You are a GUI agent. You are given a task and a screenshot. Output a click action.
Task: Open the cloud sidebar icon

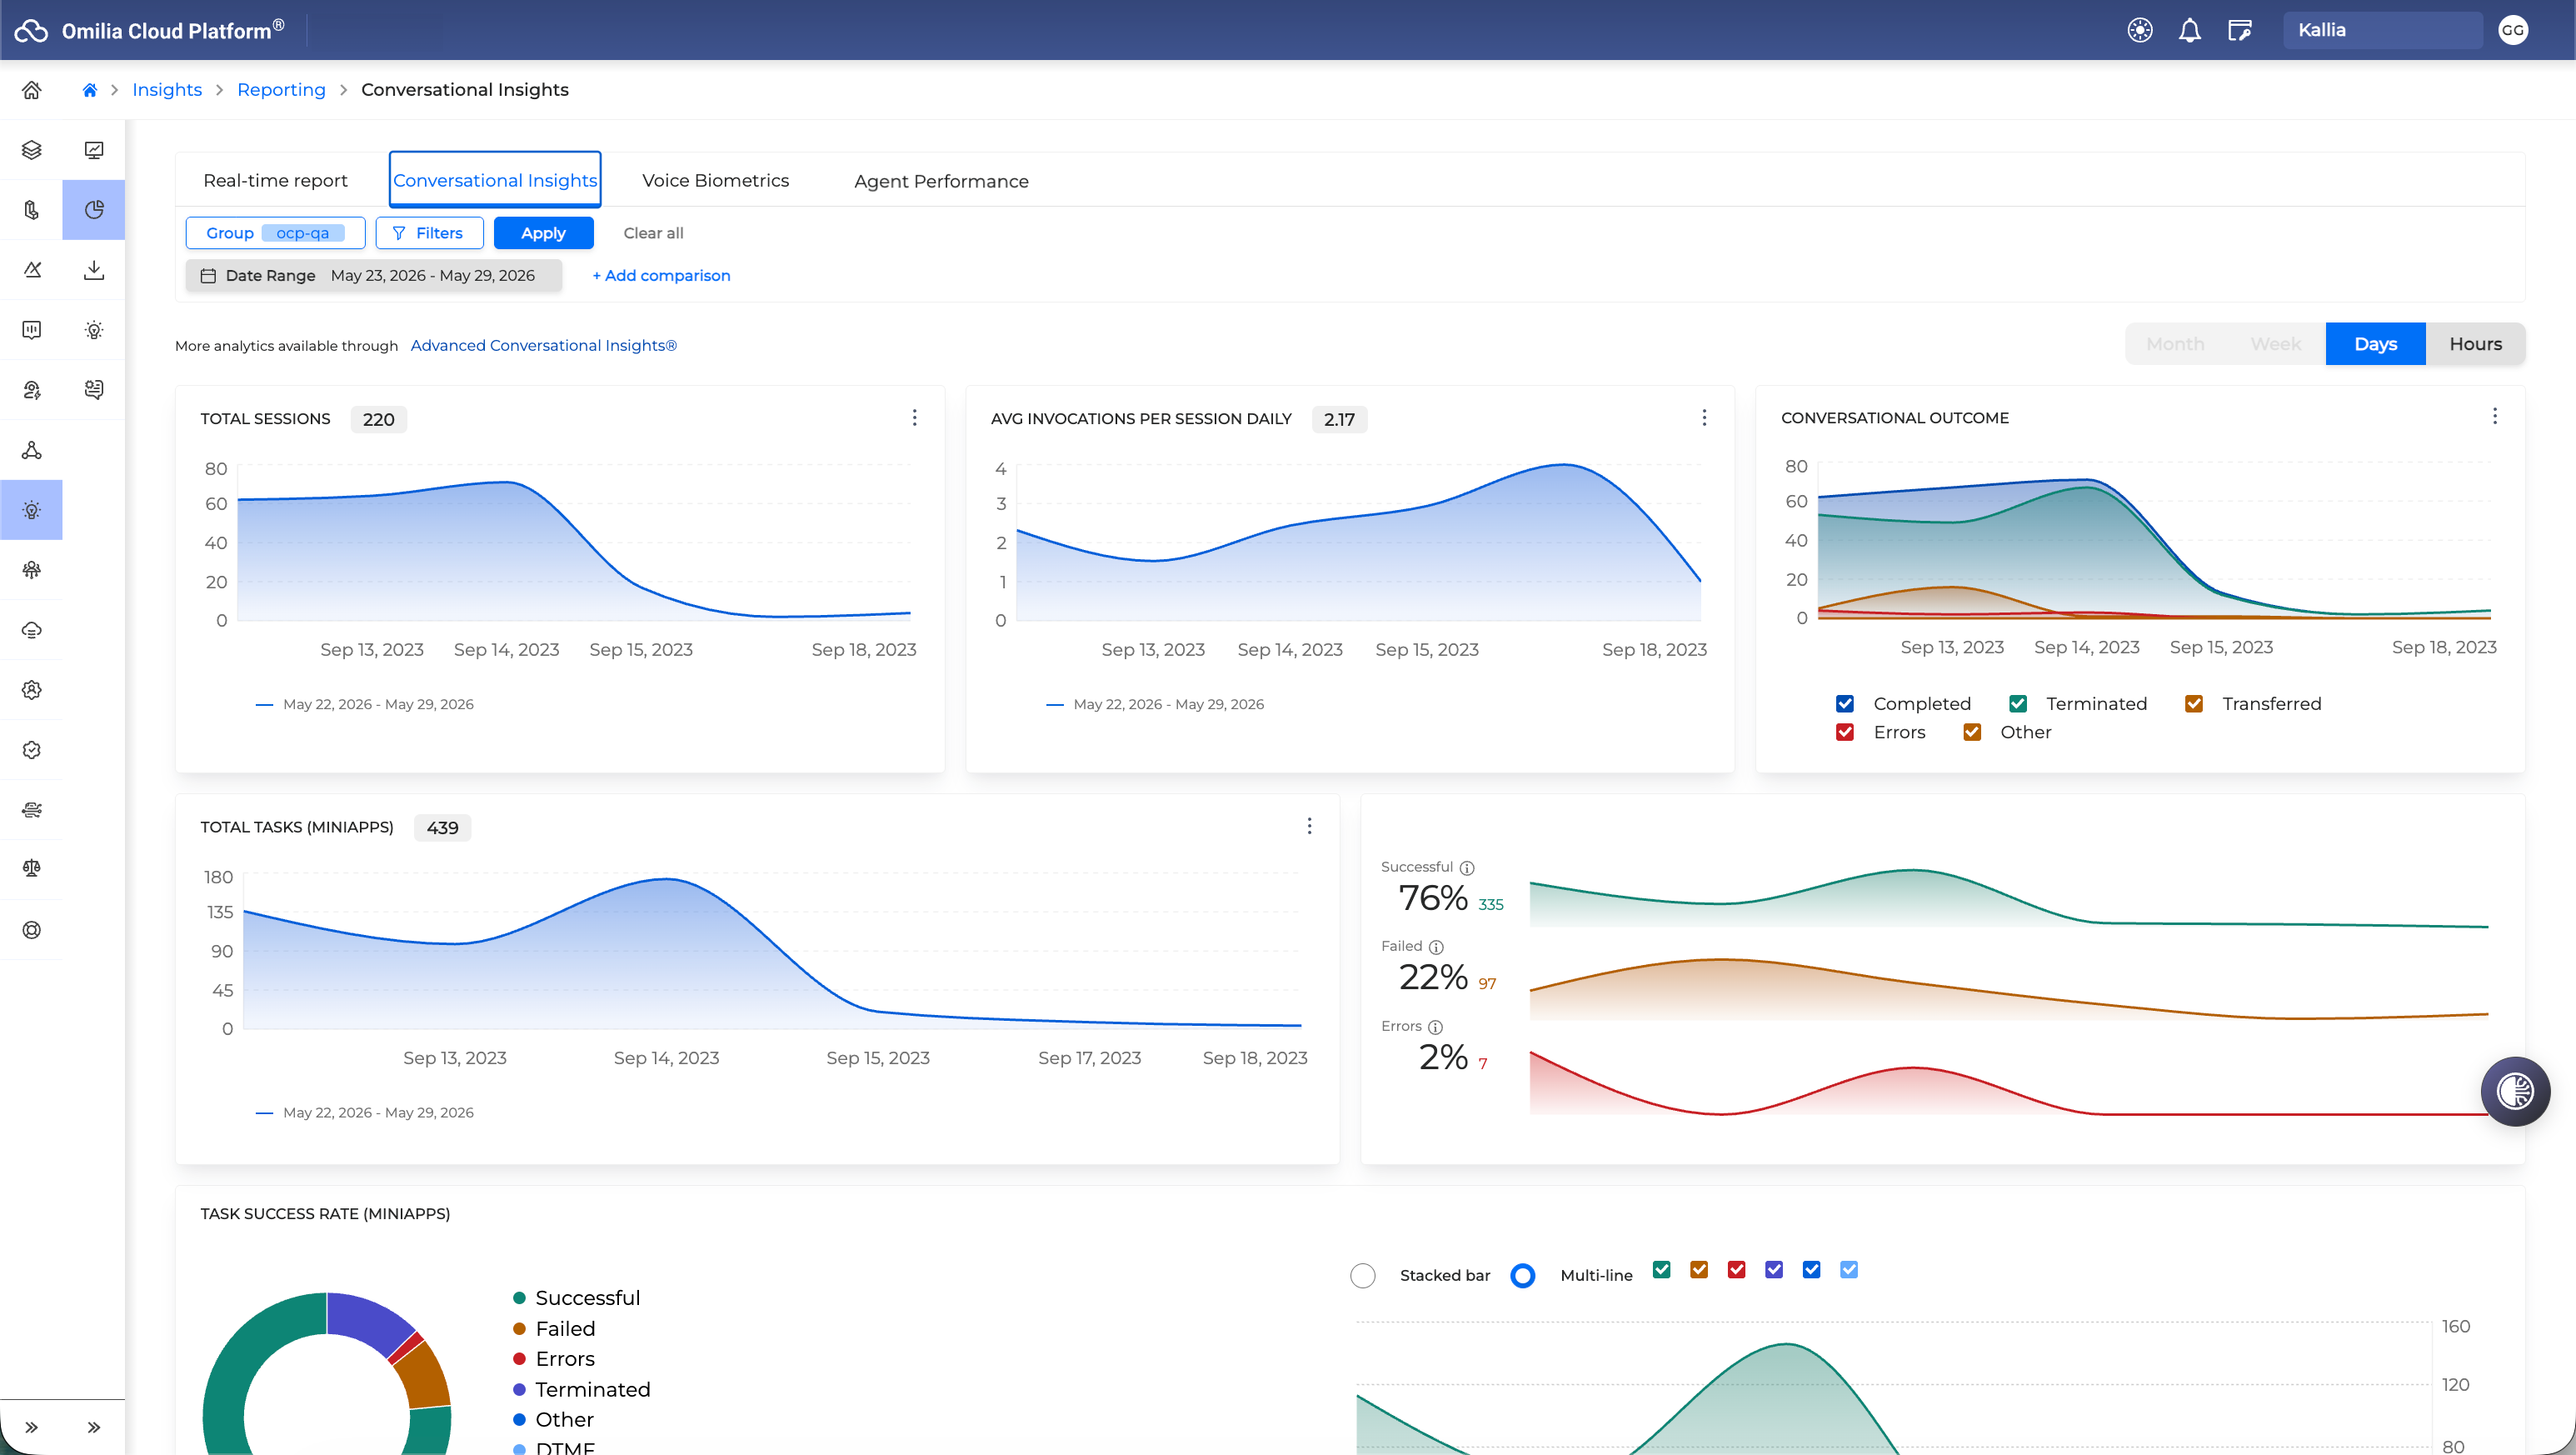click(32, 630)
